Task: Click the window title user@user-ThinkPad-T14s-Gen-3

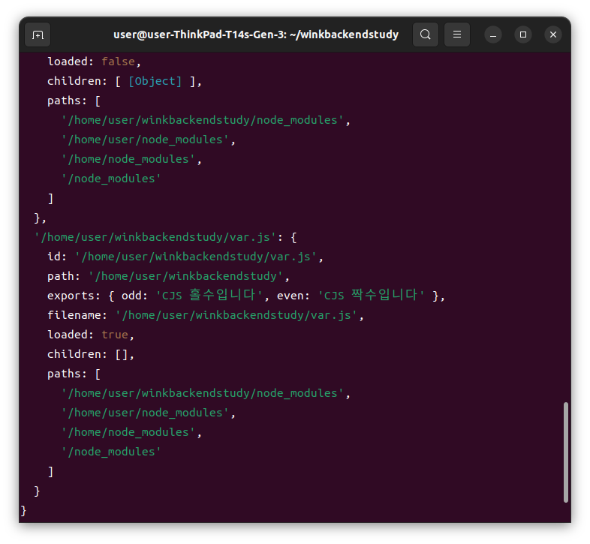Action: [x=256, y=35]
